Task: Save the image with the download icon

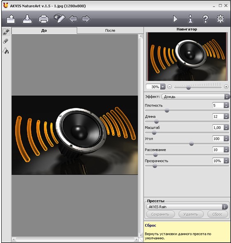Action: [x=27, y=19]
